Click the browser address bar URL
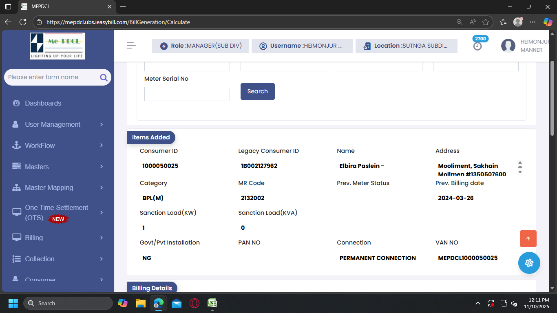557x313 pixels. pyautogui.click(x=118, y=22)
